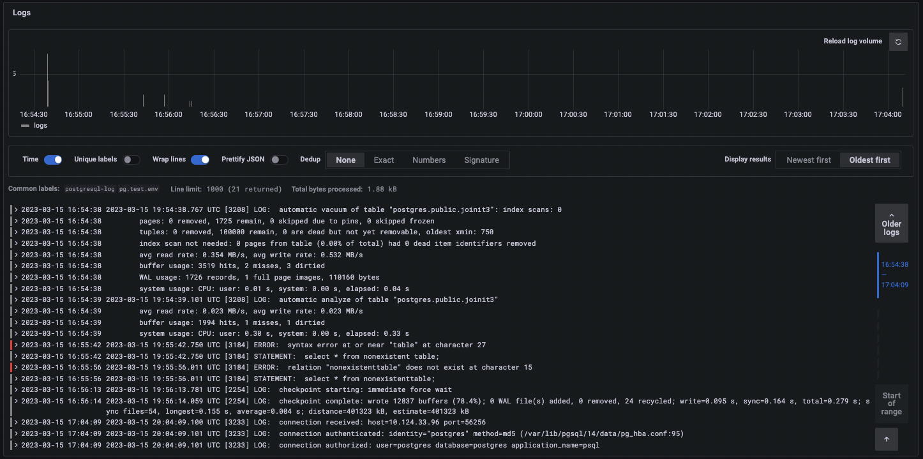The width and height of the screenshot is (923, 459).
Task: Enable the Unique labels toggle
Action: tap(131, 160)
